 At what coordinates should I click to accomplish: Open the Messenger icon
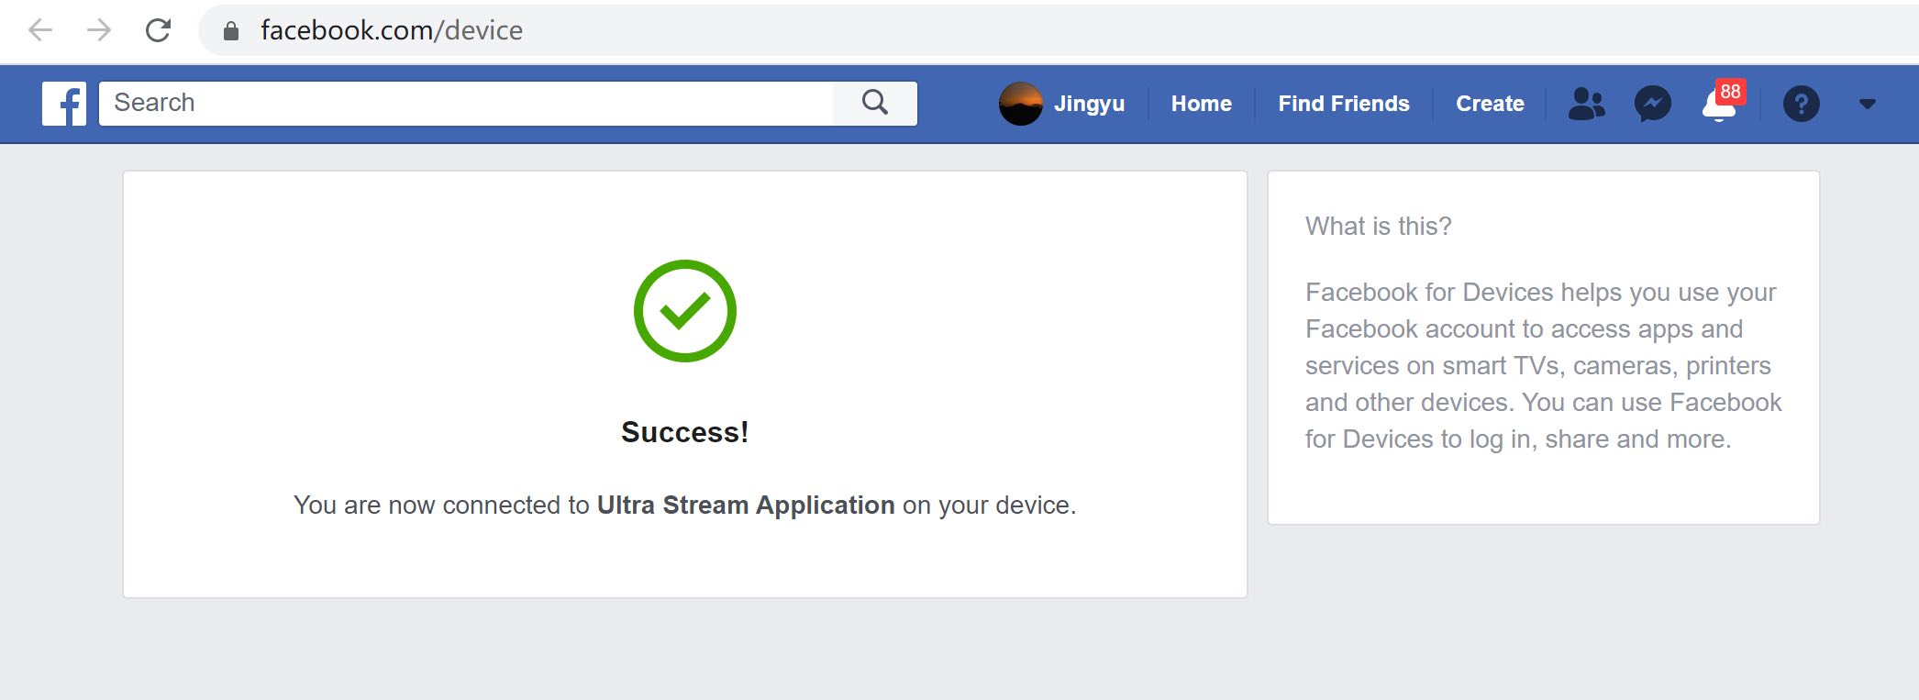(x=1652, y=104)
